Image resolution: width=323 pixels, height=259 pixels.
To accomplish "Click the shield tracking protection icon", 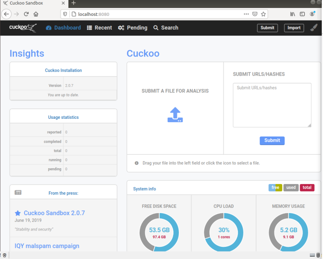I will pos(65,14).
